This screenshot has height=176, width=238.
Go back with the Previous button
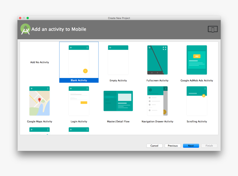[172, 146]
